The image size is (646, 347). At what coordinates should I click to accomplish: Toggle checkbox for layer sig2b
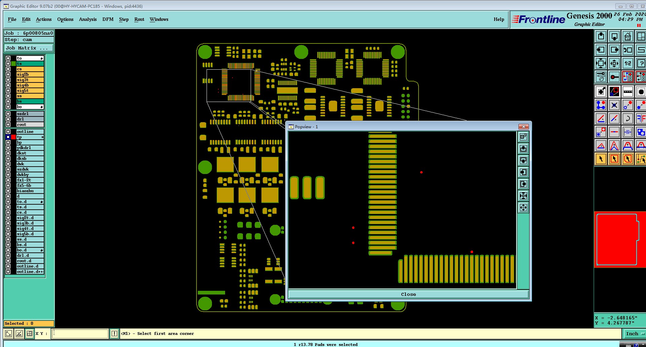(8, 74)
